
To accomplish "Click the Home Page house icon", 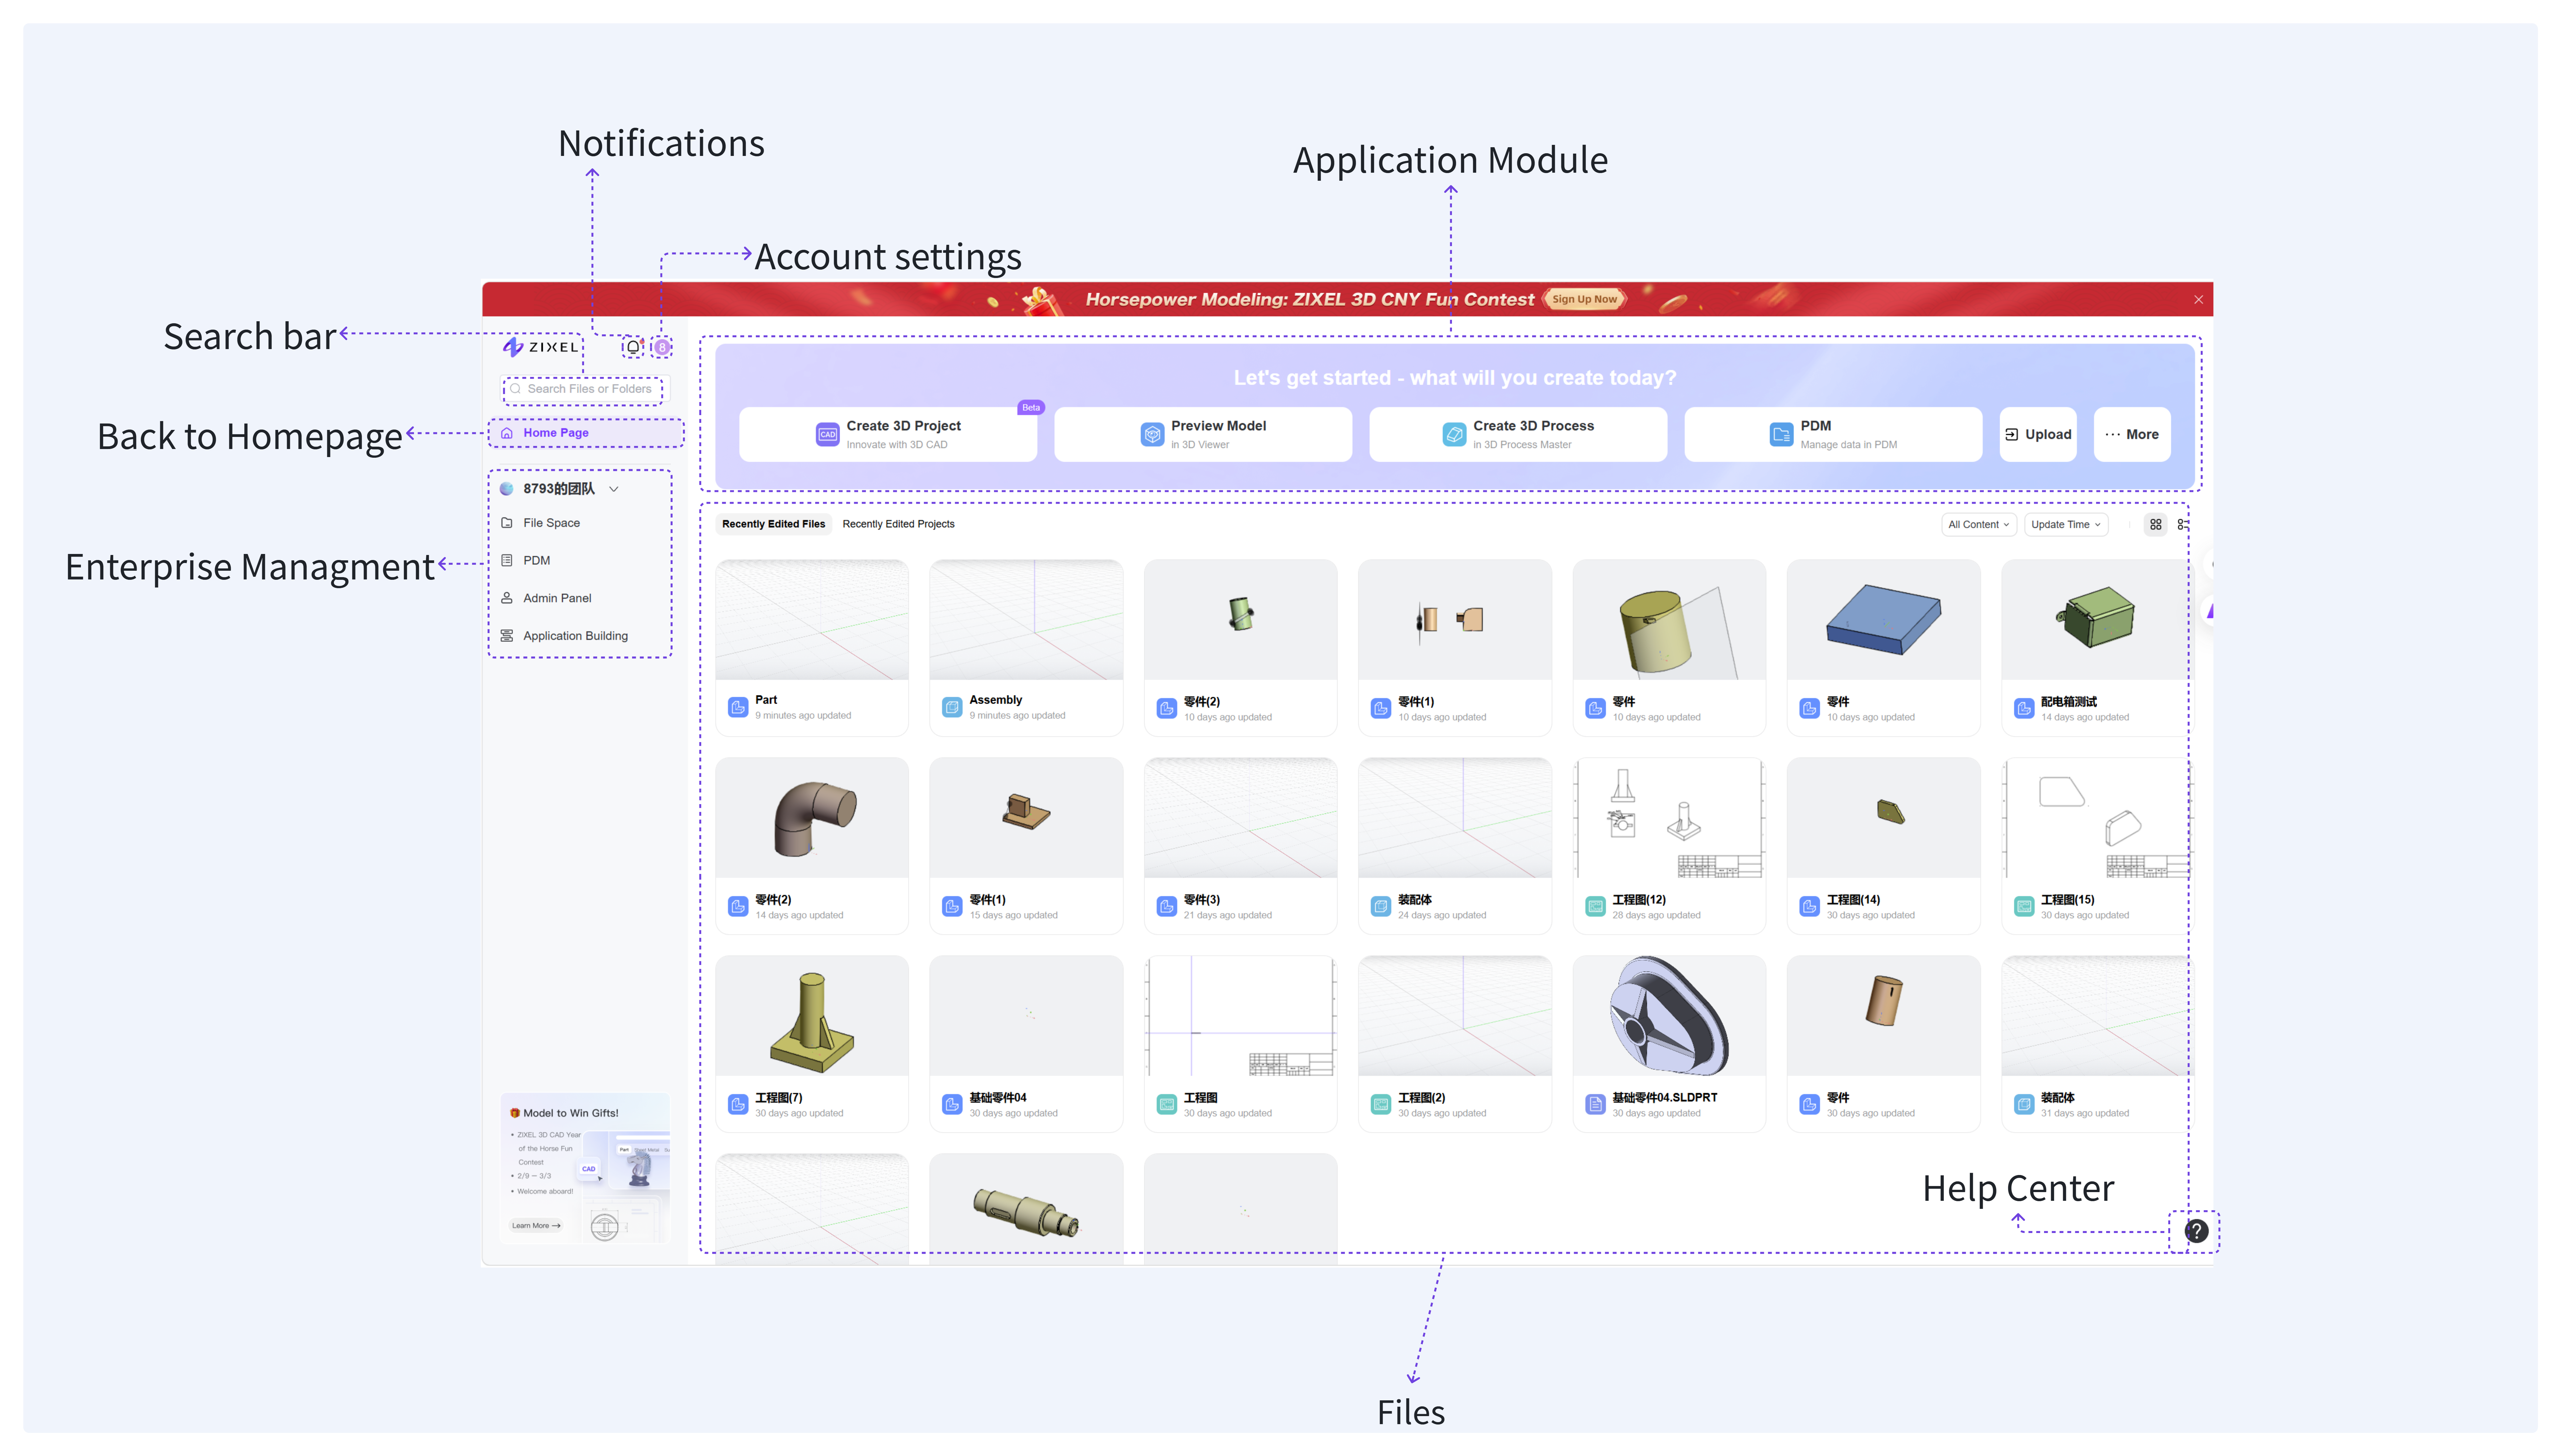I will click(507, 433).
